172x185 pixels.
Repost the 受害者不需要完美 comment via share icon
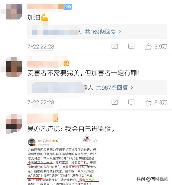[114, 102]
